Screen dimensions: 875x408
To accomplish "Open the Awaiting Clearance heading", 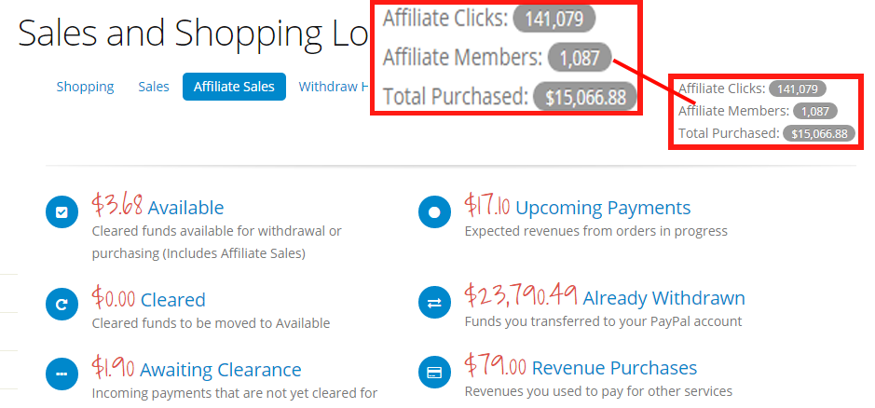I will 221,370.
